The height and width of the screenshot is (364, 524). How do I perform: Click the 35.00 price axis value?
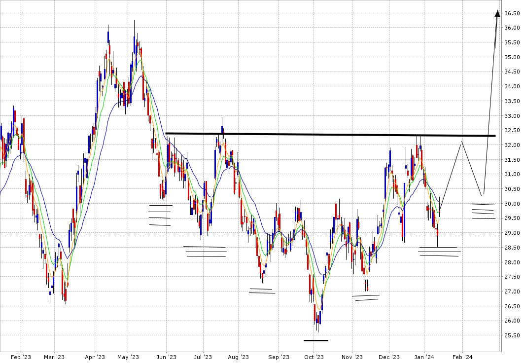coord(512,57)
